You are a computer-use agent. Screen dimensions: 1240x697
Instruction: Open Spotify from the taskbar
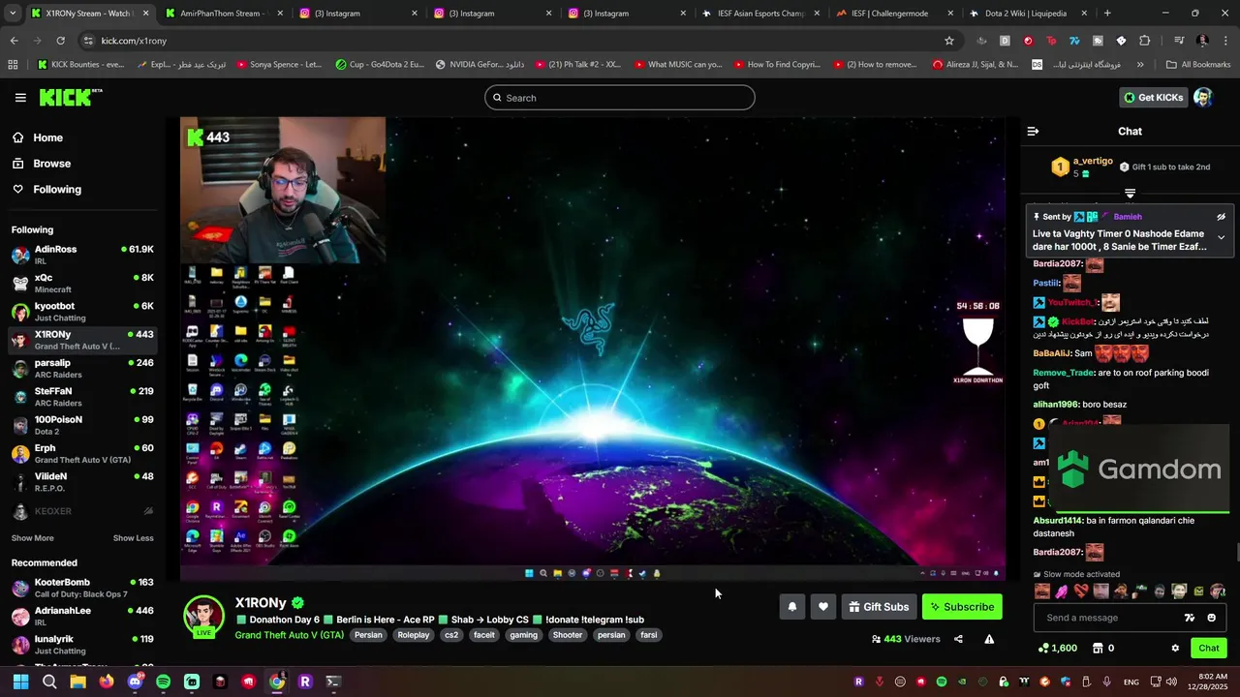163,682
